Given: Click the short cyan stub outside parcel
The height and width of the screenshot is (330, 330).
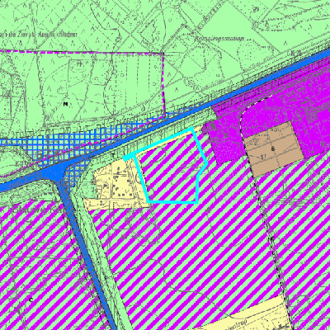Looking at the screenshot, I should [x=128, y=158].
